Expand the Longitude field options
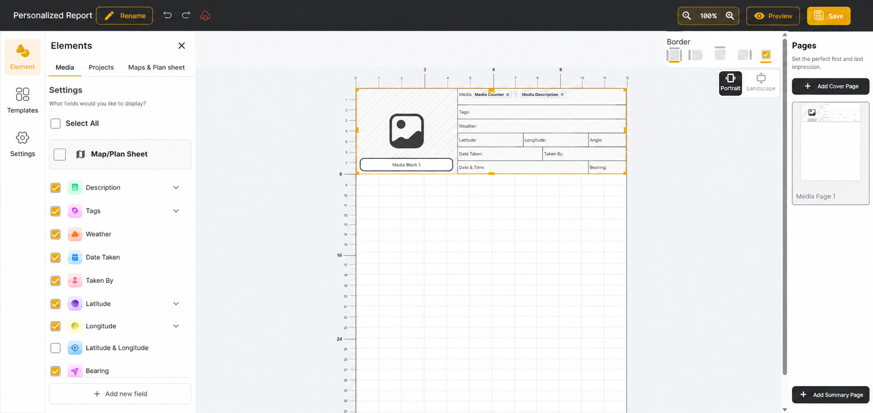The image size is (873, 413). pyautogui.click(x=176, y=326)
